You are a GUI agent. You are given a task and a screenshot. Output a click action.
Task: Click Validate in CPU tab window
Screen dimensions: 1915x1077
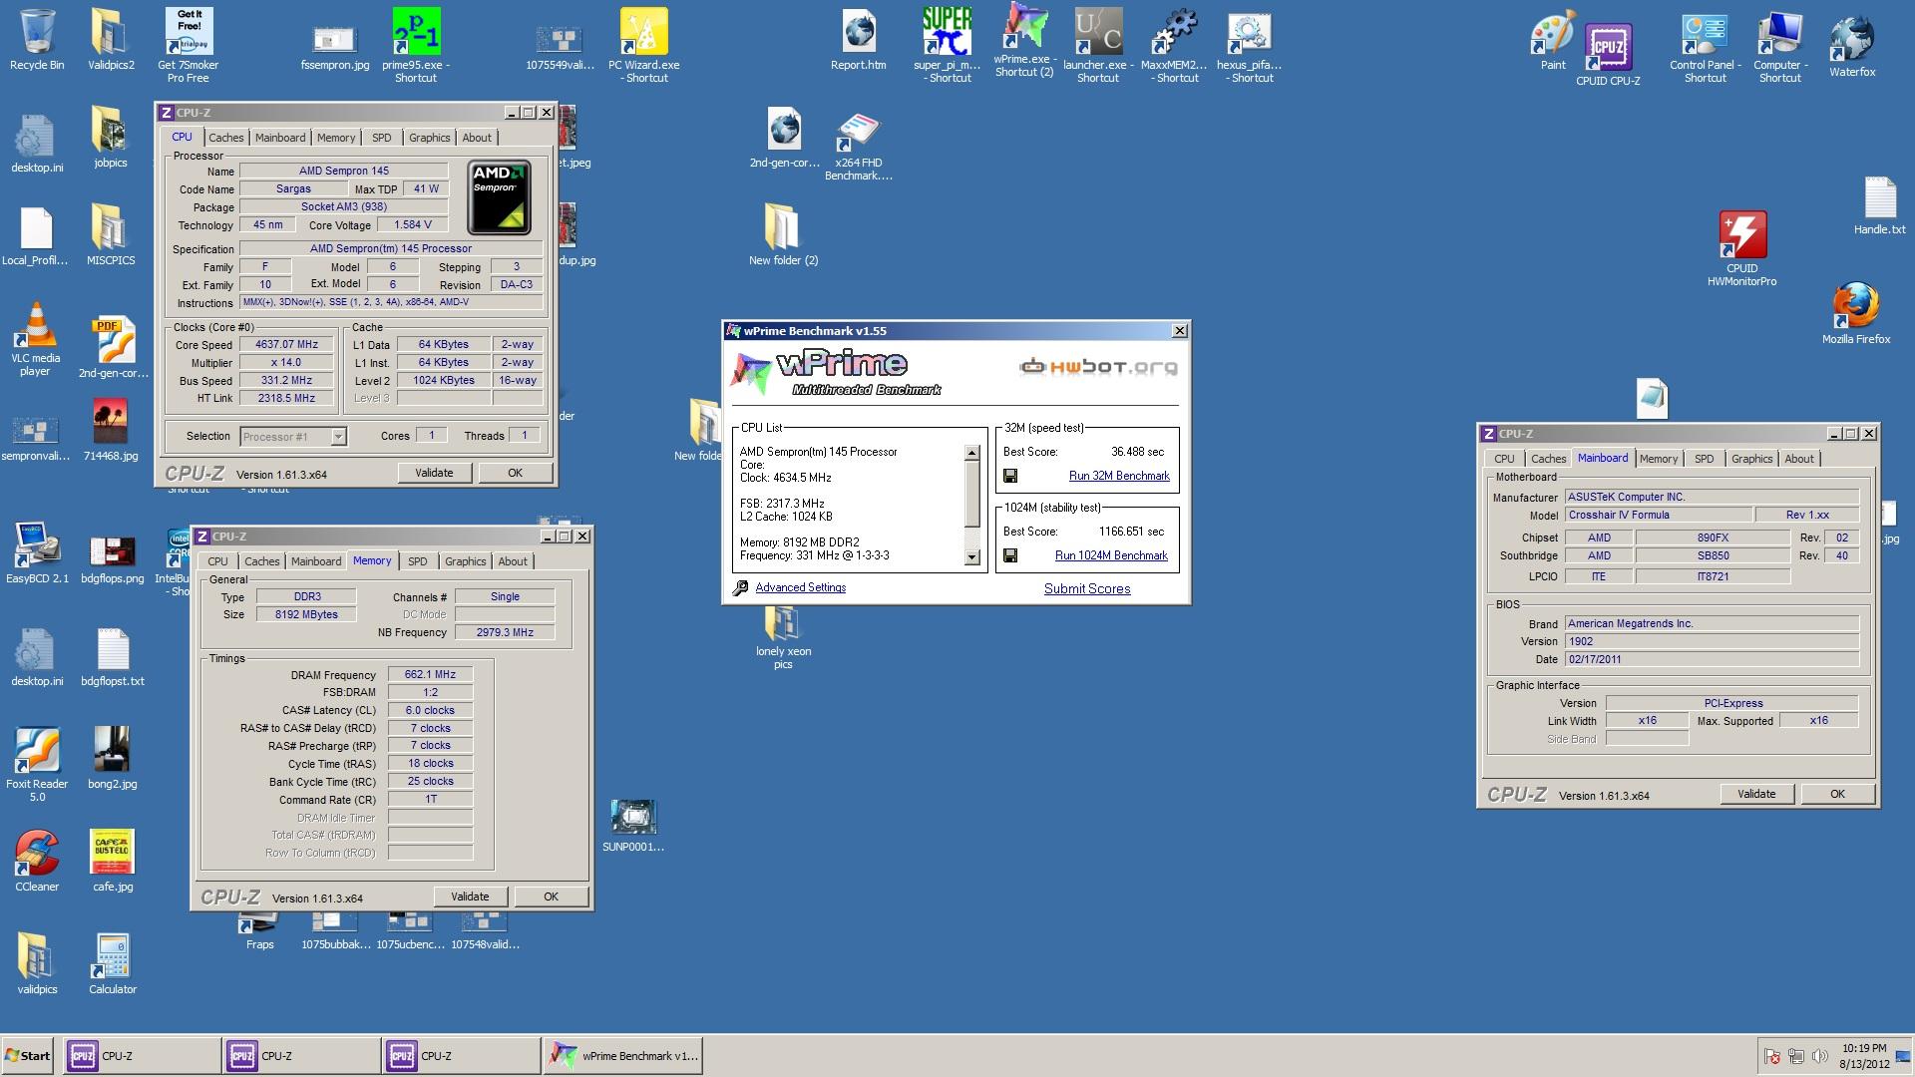[x=434, y=473]
